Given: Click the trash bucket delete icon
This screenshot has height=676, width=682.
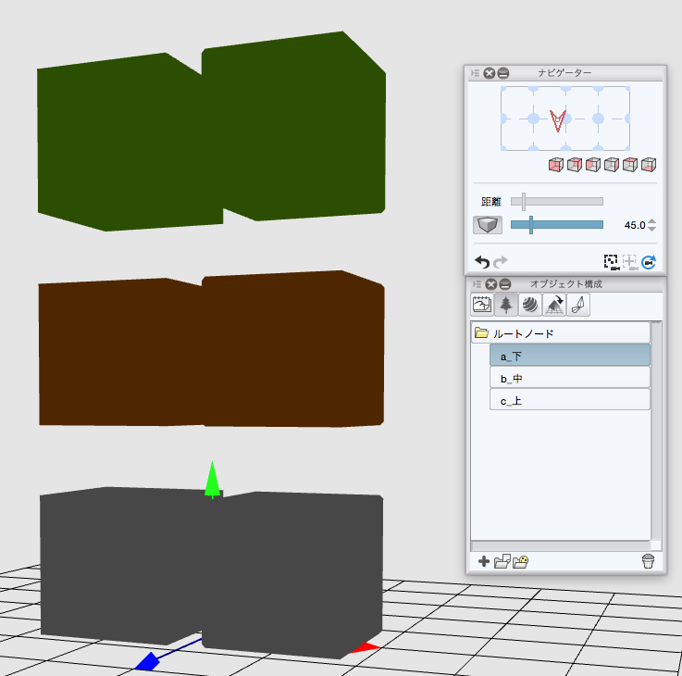Looking at the screenshot, I should click(648, 561).
